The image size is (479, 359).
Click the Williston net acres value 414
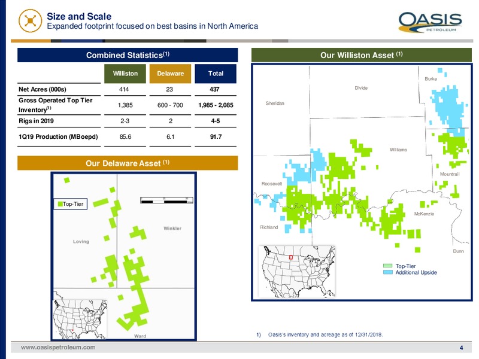pos(124,89)
